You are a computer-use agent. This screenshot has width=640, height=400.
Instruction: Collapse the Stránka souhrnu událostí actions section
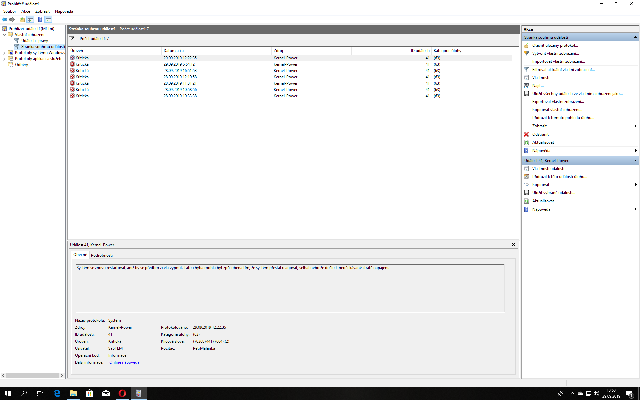click(x=635, y=37)
